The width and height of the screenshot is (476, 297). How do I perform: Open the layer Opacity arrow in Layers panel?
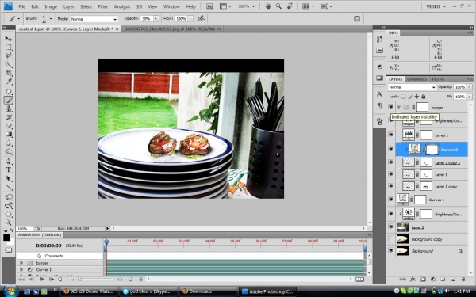click(469, 87)
